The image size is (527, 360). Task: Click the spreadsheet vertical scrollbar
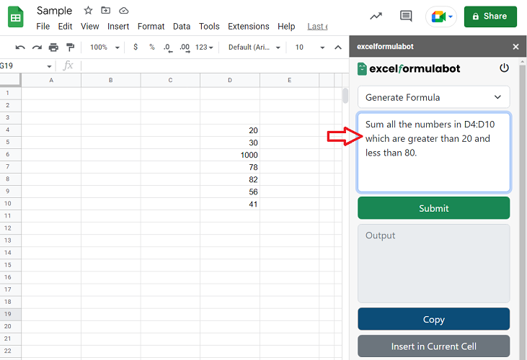point(345,96)
